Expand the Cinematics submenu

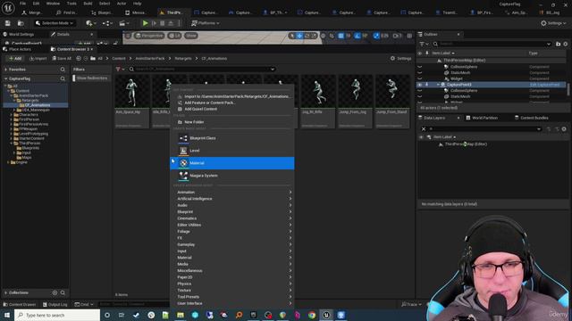(x=232, y=218)
